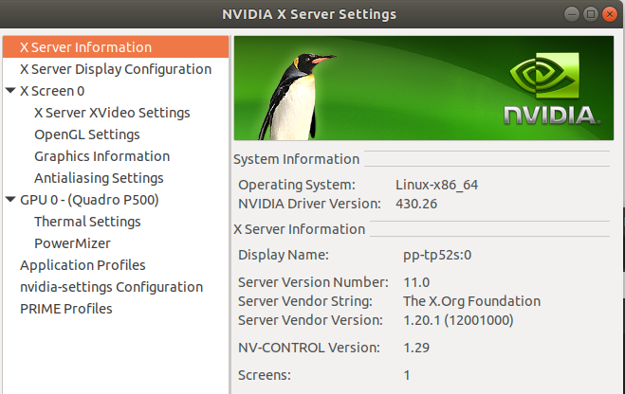Screen dimensions: 625x394
Task: Open X Server Display Configuration page
Action: coord(116,69)
